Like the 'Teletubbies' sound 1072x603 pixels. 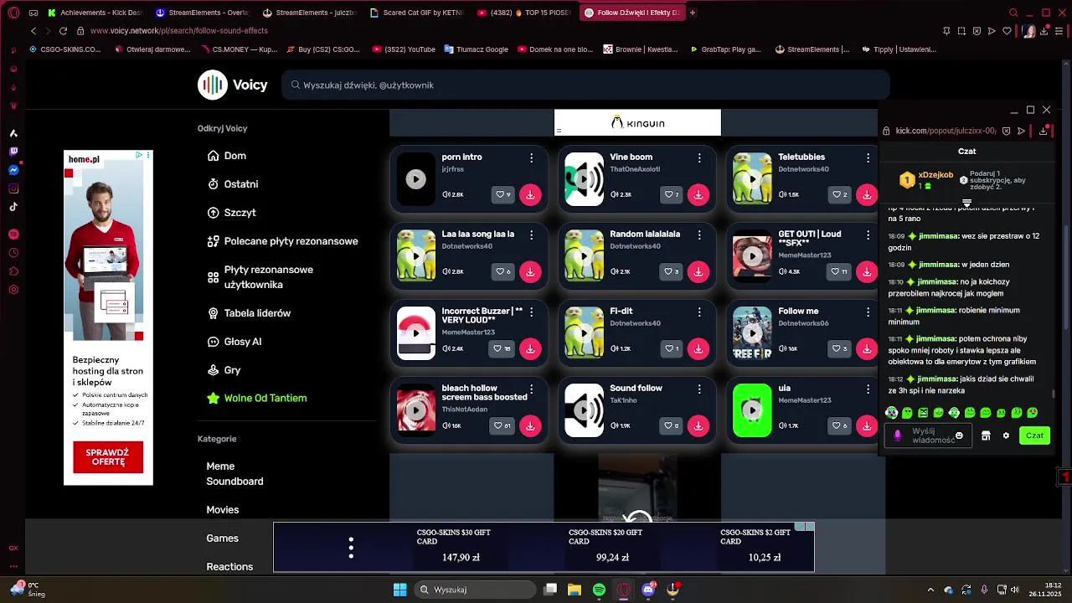pos(840,194)
